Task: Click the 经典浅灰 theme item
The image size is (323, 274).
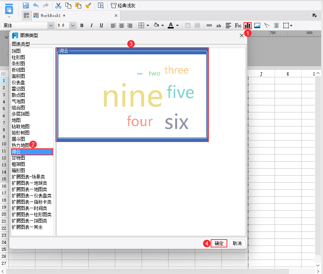Action: pyautogui.click(x=123, y=6)
